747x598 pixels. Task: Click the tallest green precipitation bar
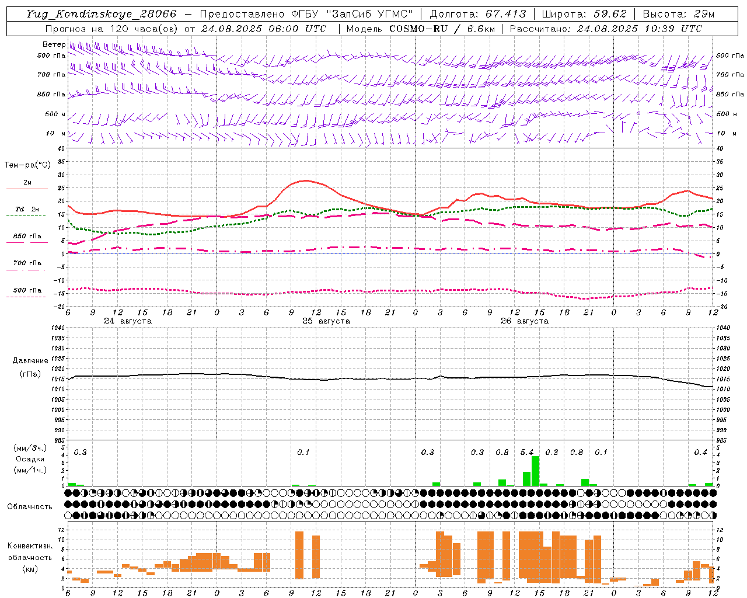coord(535,471)
